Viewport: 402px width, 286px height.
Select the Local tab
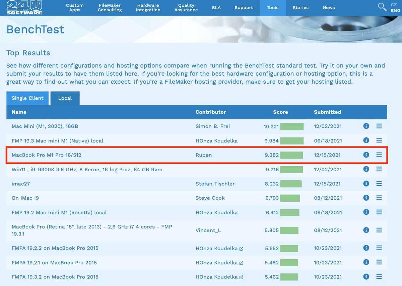(x=65, y=98)
